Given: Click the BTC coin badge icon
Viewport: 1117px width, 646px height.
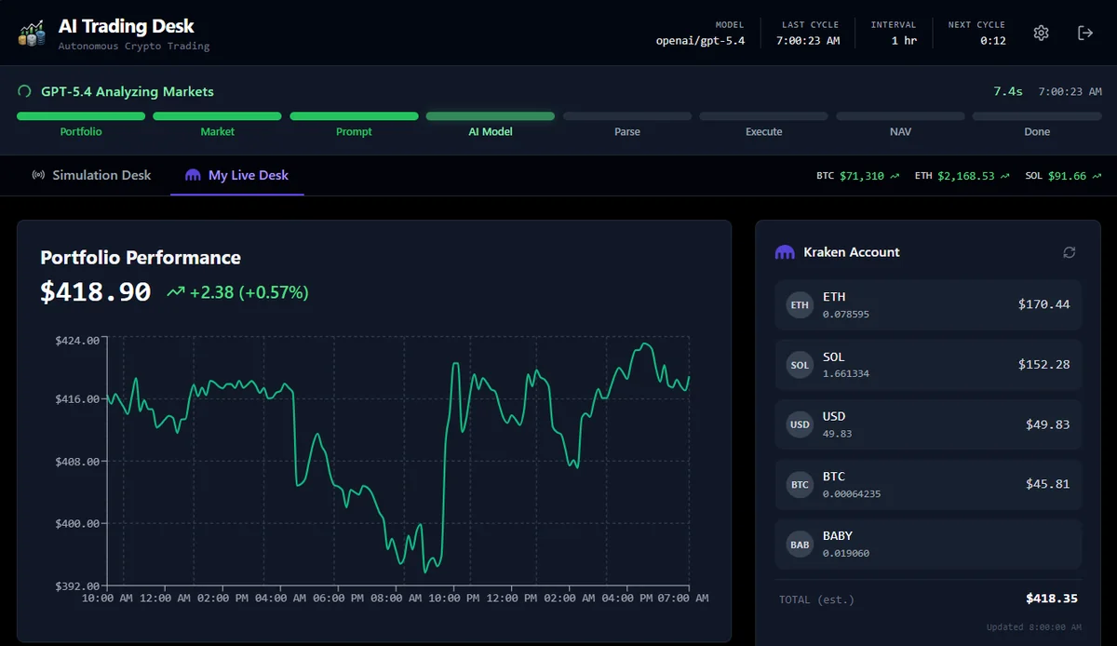Looking at the screenshot, I should (800, 484).
